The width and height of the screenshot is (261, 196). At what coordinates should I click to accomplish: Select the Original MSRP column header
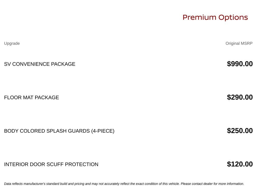click(x=239, y=43)
